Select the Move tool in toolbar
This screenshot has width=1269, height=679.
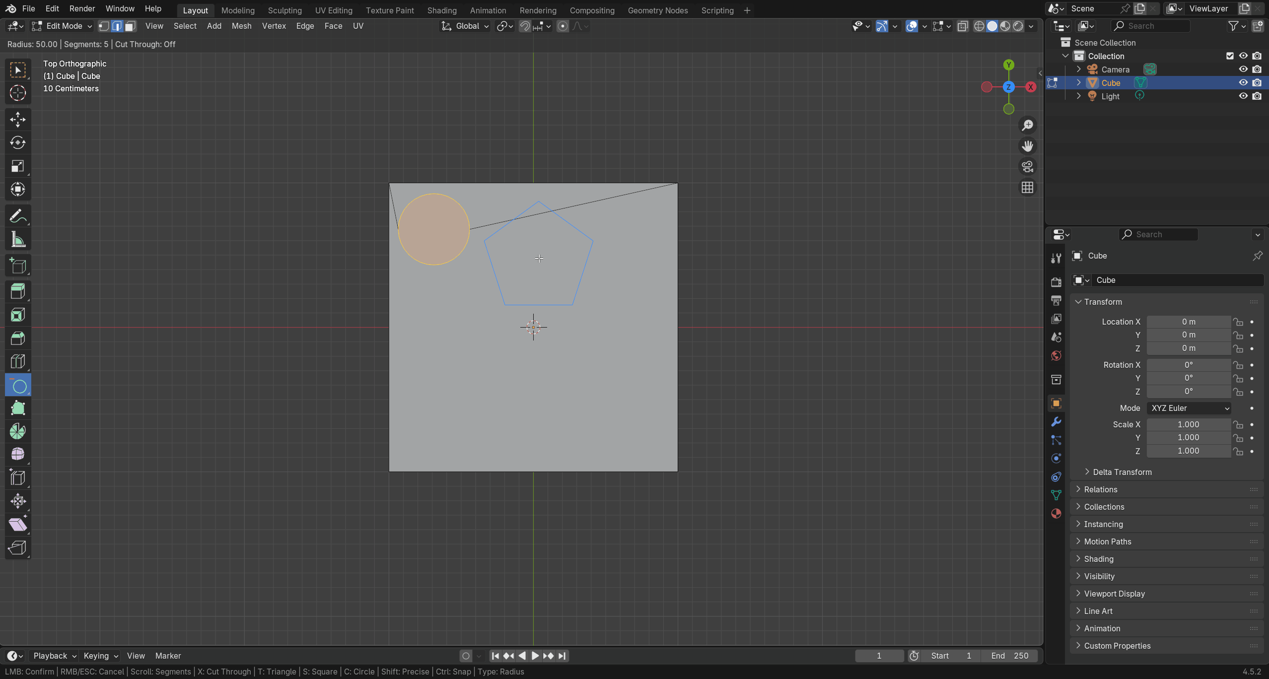point(18,120)
